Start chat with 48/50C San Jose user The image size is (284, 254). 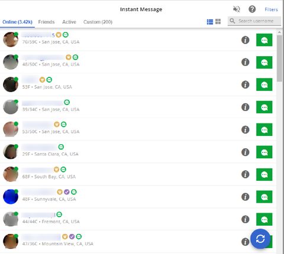point(264,63)
